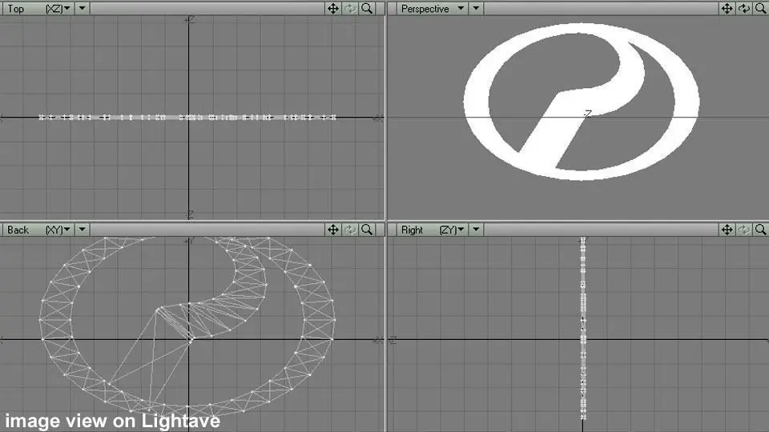Open the Perspective view type dropdown

tap(432, 8)
